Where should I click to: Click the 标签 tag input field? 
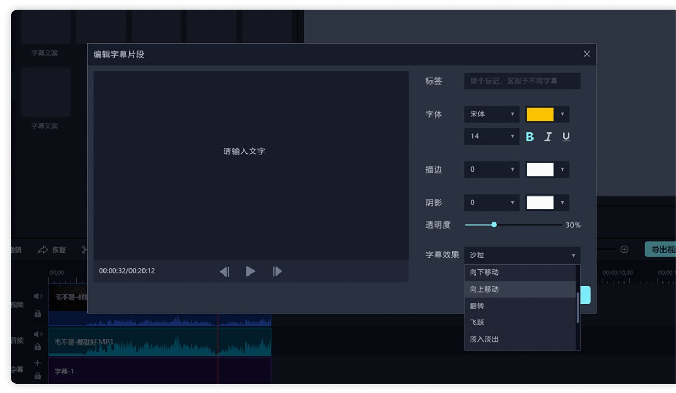click(x=522, y=81)
